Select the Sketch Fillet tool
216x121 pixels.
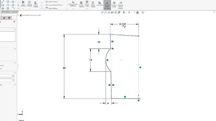tap(13, 8)
